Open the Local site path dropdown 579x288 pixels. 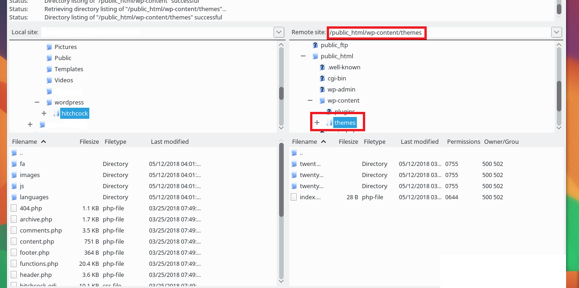(279, 32)
